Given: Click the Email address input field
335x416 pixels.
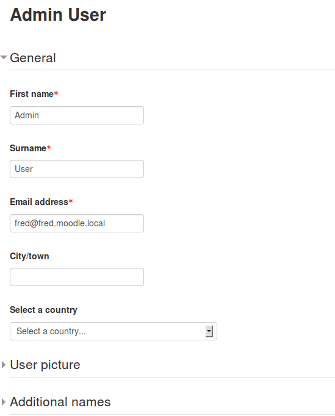Looking at the screenshot, I should [77, 223].
